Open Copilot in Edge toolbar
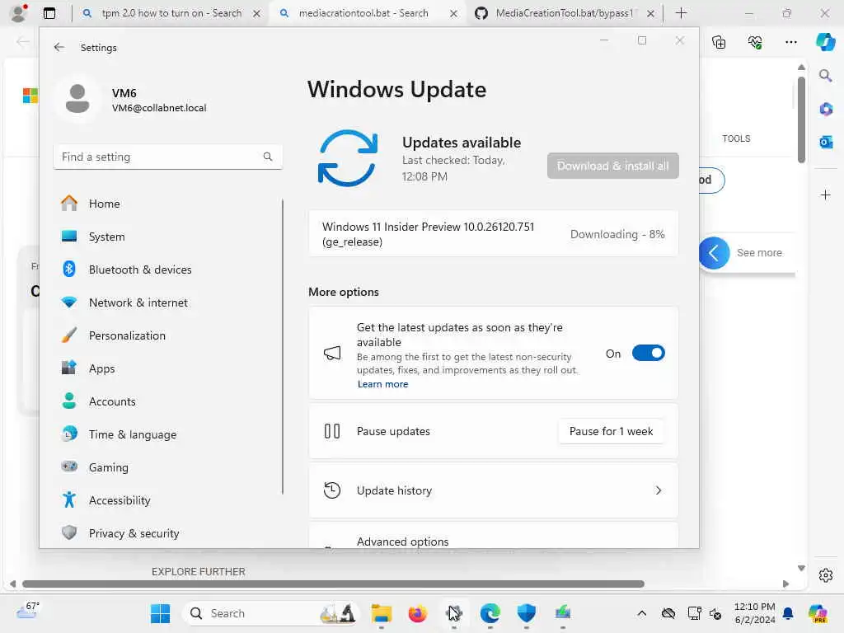The image size is (844, 633). (825, 41)
